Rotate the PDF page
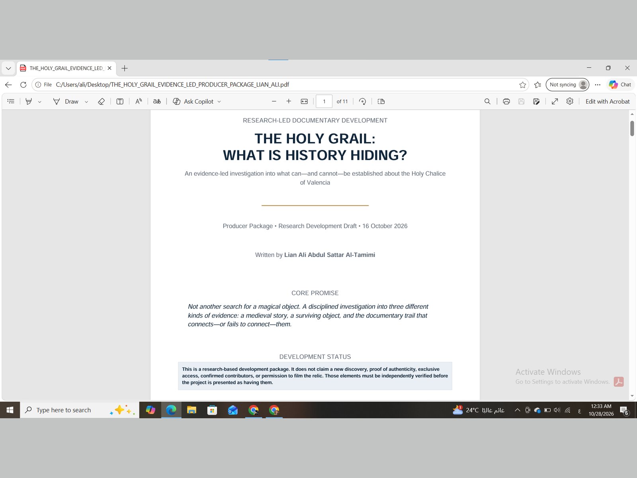The height and width of the screenshot is (478, 637). pyautogui.click(x=362, y=102)
